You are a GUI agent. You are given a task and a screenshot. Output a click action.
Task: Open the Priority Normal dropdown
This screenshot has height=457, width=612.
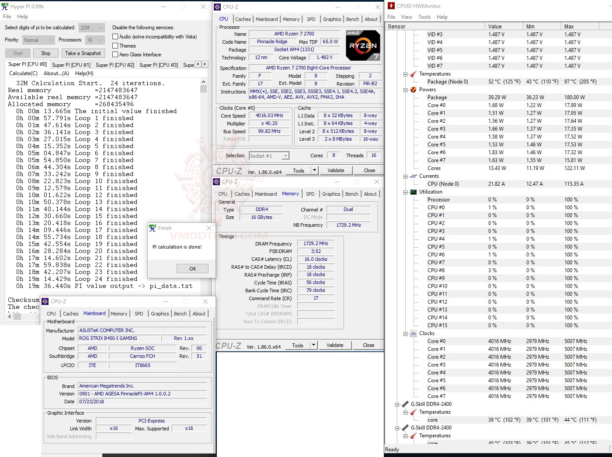point(38,40)
